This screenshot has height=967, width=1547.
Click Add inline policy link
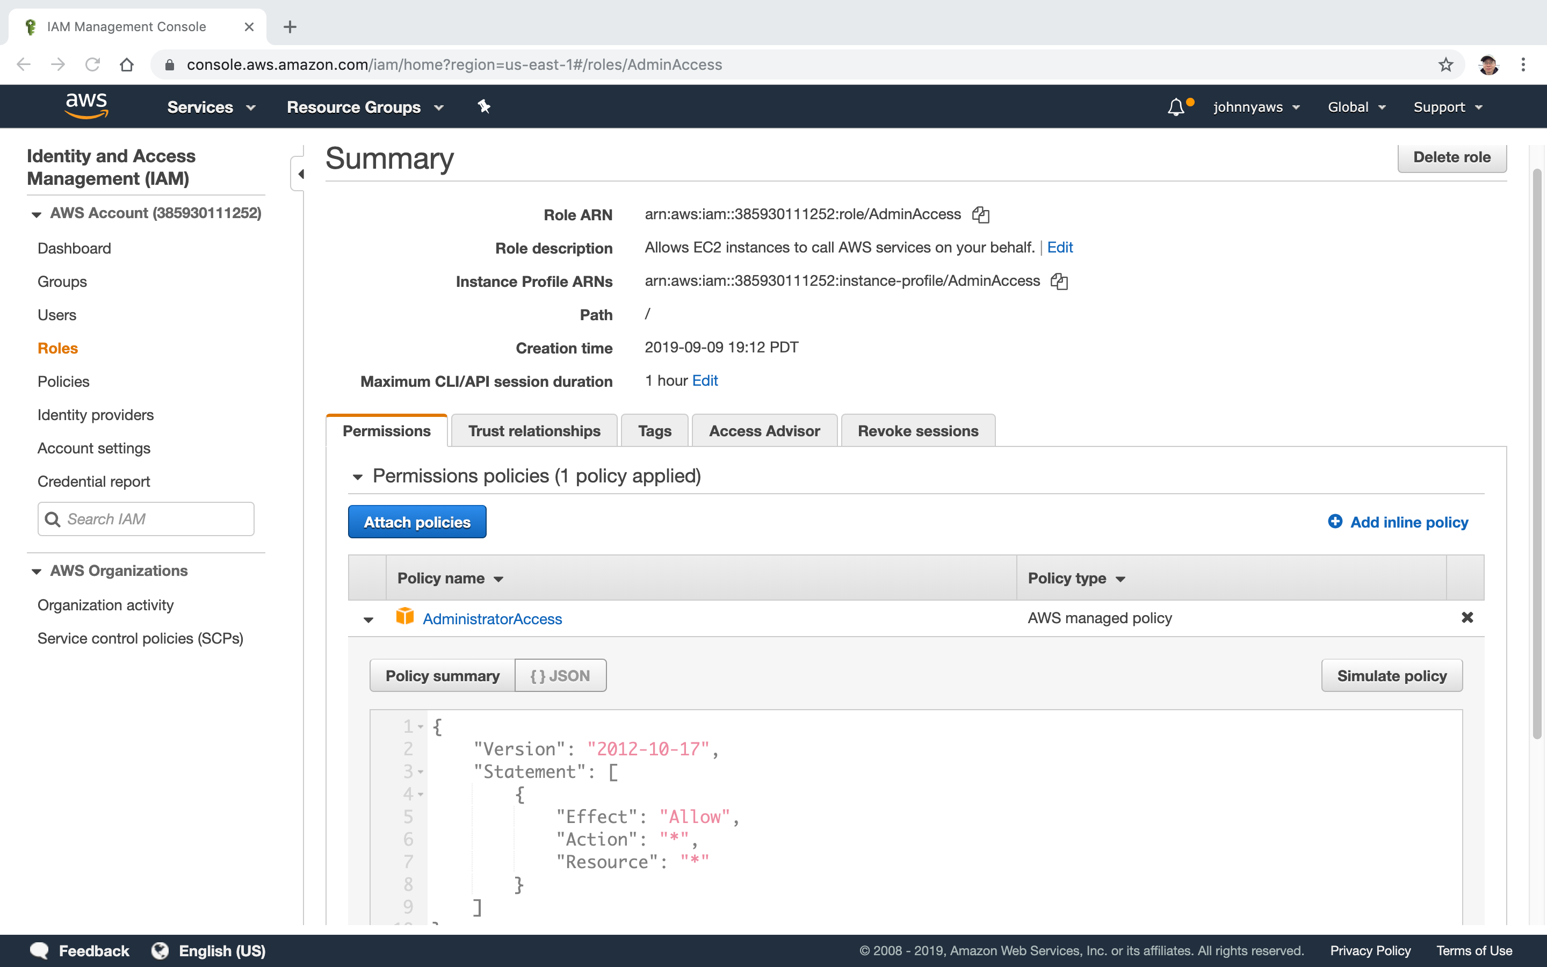point(1409,522)
